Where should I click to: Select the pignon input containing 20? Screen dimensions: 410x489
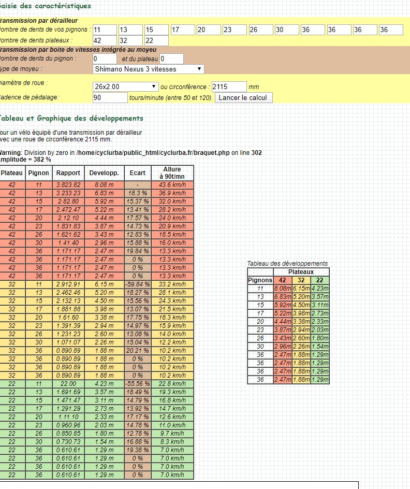[209, 30]
